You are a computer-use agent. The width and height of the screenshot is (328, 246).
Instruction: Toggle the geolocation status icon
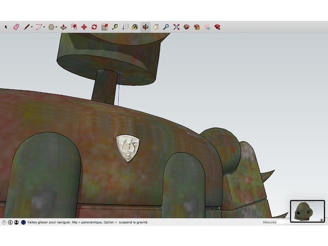[4, 222]
